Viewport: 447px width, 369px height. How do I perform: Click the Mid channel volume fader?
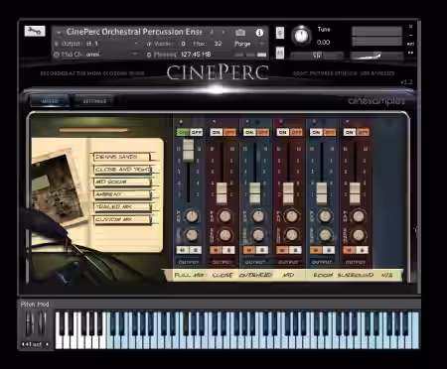pos(288,192)
